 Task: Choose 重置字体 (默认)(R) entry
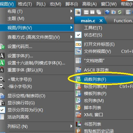(x=25, y=70)
